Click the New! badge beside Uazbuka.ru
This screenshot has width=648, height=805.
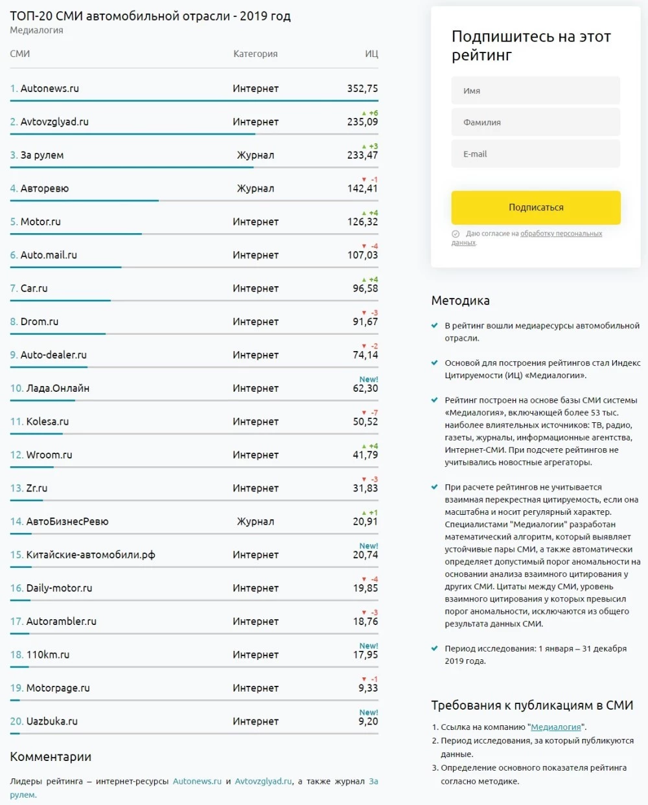click(x=369, y=712)
